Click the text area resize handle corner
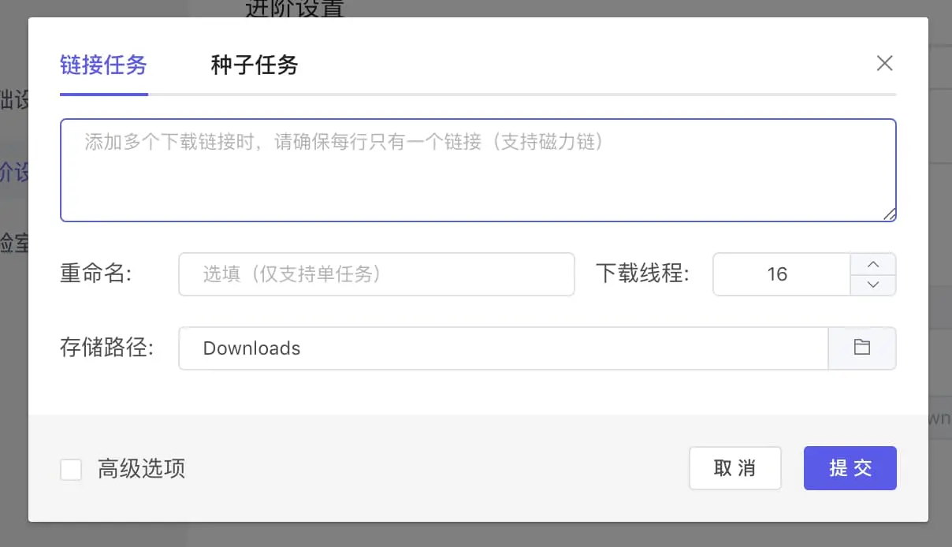This screenshot has width=952, height=547. click(889, 214)
